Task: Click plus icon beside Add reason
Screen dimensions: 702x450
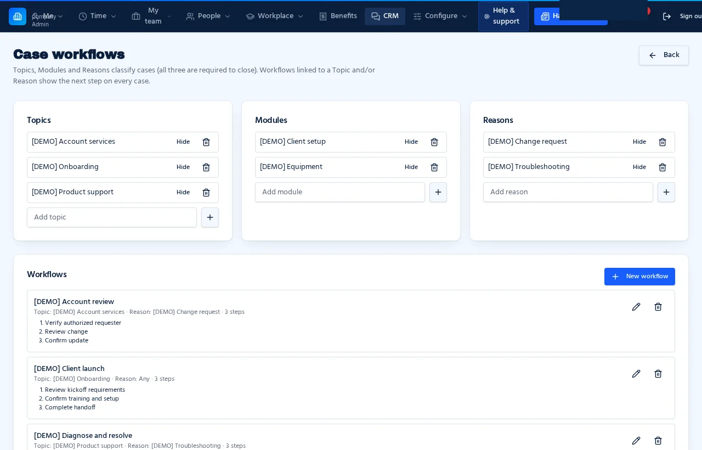Action: (x=666, y=192)
